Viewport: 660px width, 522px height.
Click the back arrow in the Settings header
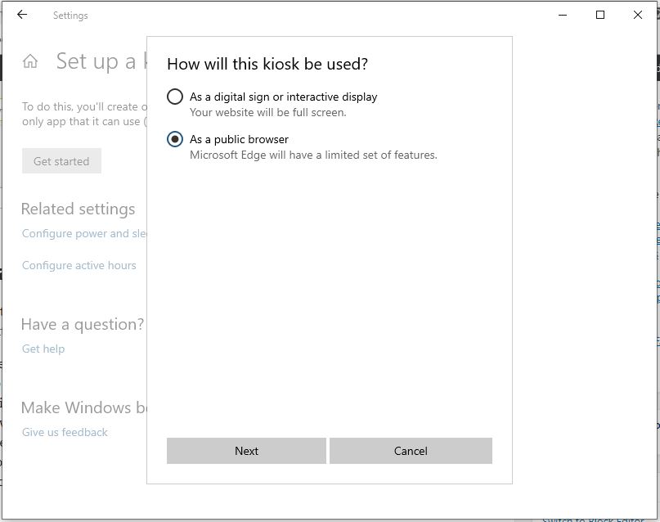click(22, 14)
